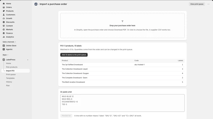
Task: Open the Online Store channel icon
Action: coord(4,45)
